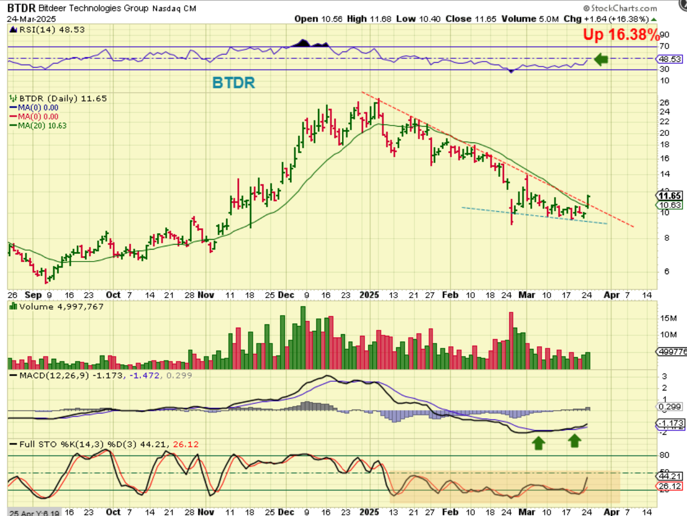This screenshot has width=687, height=516.
Task: Click the 26.12 stochastic value tag on right axis
Action: [x=670, y=485]
